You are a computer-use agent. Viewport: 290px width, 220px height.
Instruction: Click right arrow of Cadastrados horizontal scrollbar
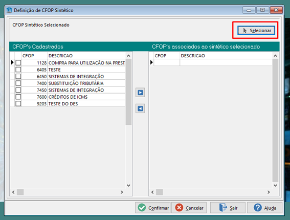pyautogui.click(x=122, y=192)
